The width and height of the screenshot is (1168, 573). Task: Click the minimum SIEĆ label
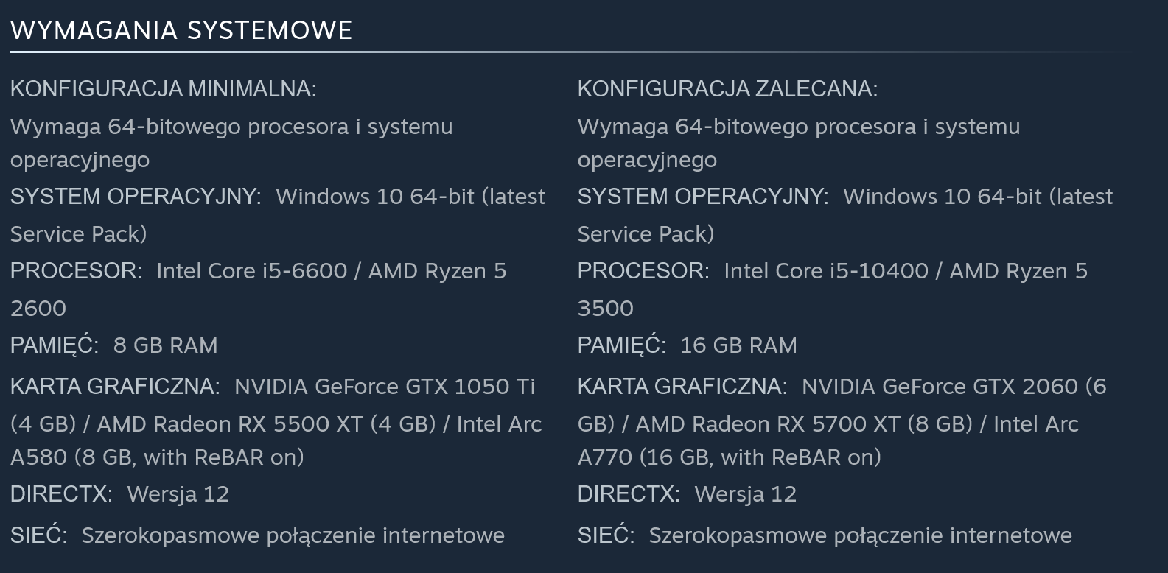point(38,535)
